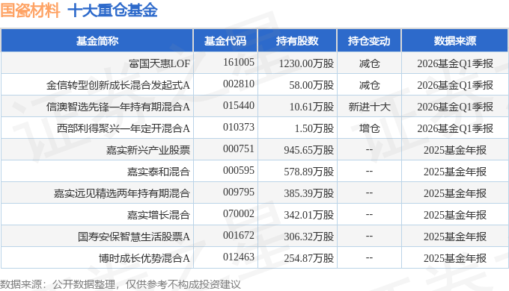Click fund code 001672
The width and height of the screenshot is (509, 291).
(239, 235)
